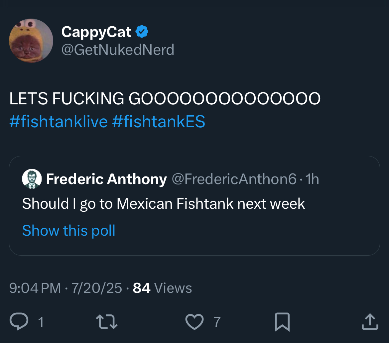Open the #fishtankES hashtag

point(159,122)
